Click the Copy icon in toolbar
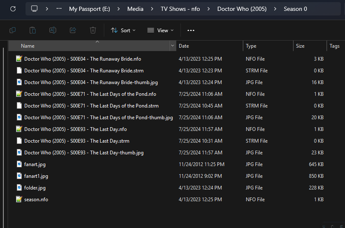345x228 pixels. pos(13,30)
